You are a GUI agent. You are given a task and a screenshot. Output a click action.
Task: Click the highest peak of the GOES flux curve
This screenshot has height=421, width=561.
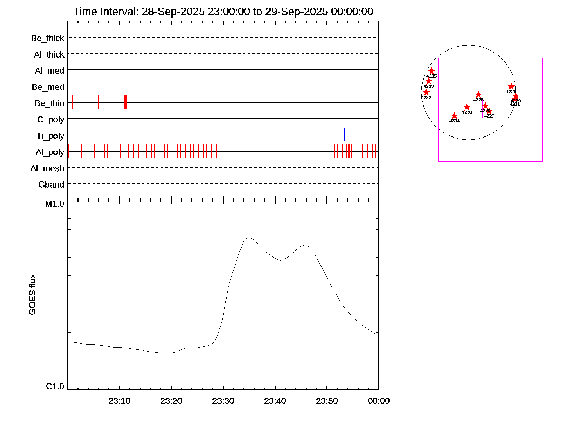249,237
